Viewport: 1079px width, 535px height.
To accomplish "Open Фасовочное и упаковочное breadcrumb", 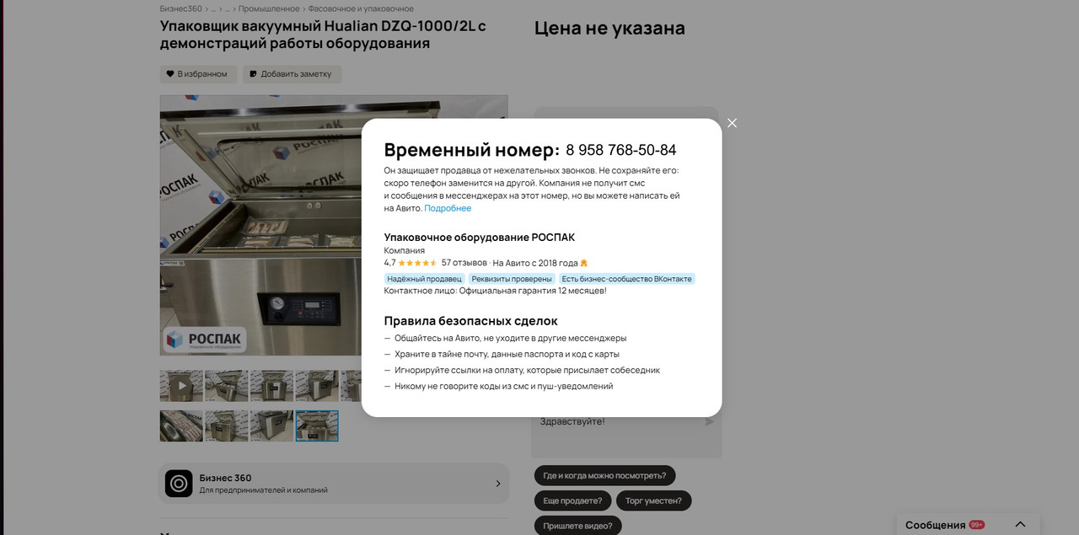I will pyautogui.click(x=361, y=8).
